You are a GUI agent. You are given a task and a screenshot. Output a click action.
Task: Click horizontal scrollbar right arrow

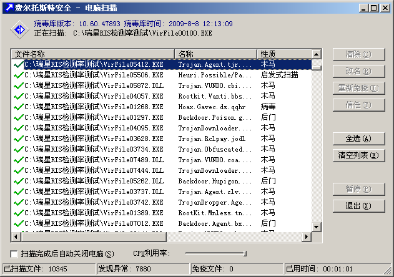(x=307, y=236)
